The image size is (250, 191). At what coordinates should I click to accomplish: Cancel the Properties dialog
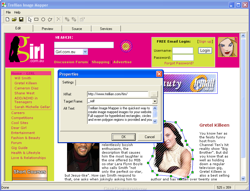click(x=149, y=137)
